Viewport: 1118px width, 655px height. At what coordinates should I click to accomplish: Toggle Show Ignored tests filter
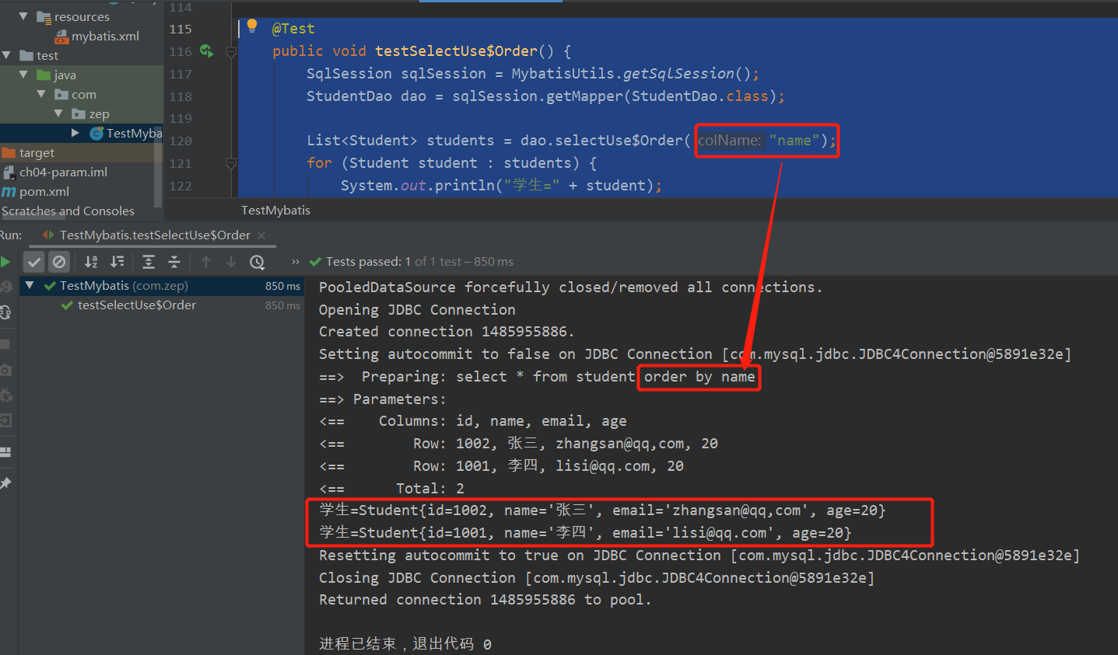click(59, 262)
